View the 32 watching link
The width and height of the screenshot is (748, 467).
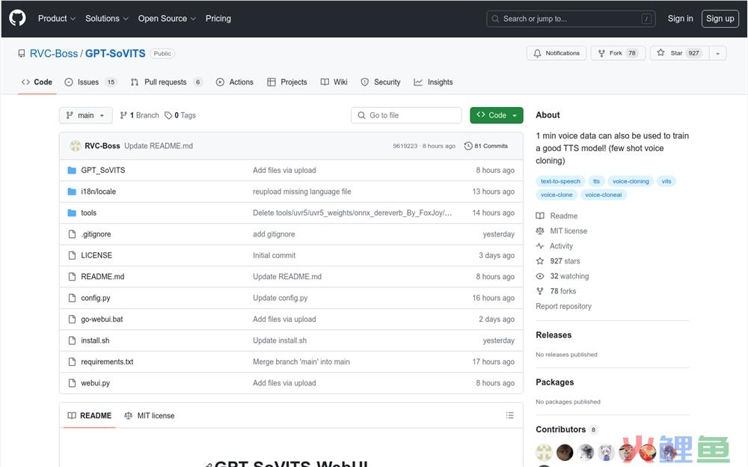point(562,276)
